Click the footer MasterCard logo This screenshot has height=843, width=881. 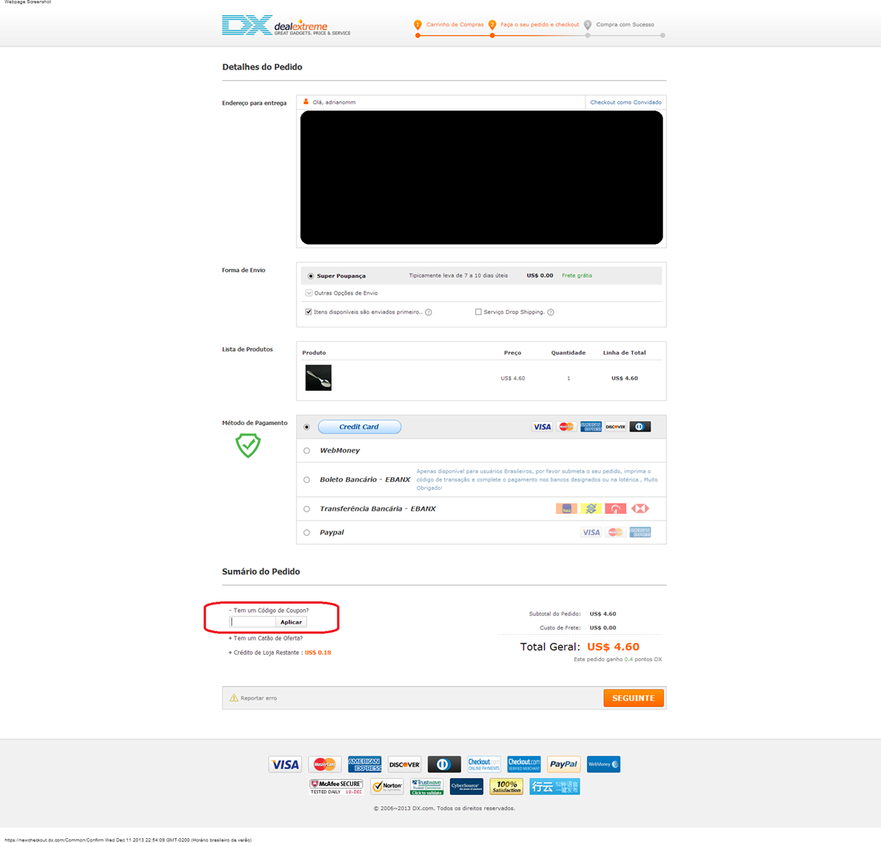point(324,765)
